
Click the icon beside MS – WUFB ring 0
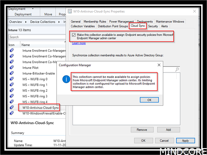point(12,79)
